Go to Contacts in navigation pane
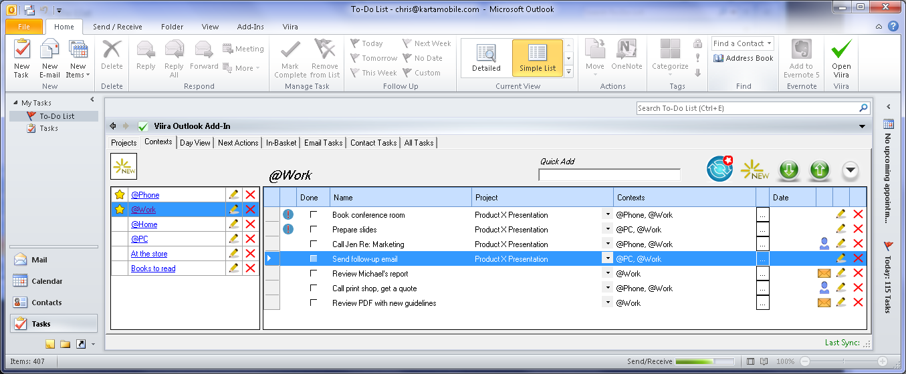This screenshot has height=374, width=906. [53, 303]
